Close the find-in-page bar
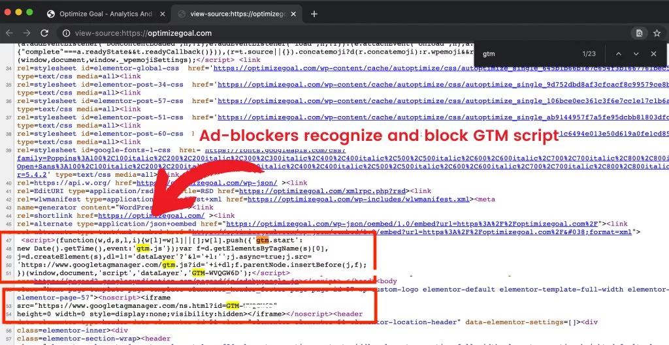This screenshot has height=345, width=669. tap(653, 53)
